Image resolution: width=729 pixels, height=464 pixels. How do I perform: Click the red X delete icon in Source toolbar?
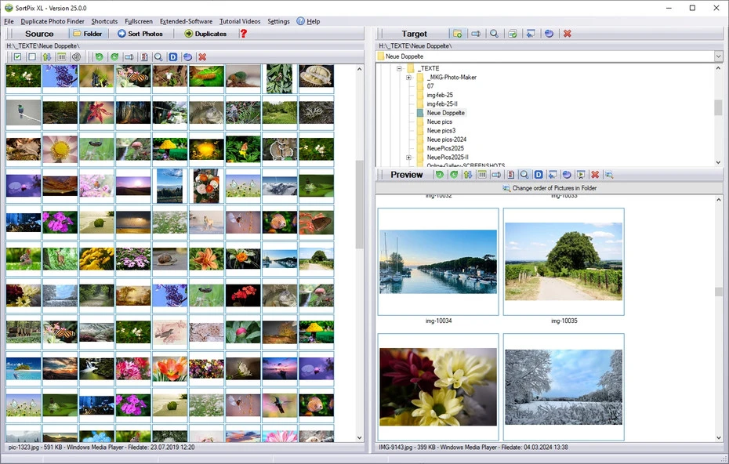point(202,57)
